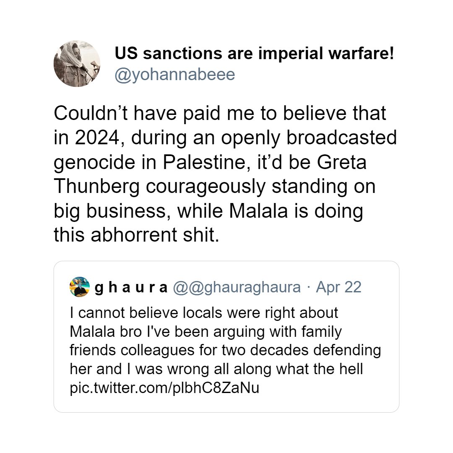Image resolution: width=453 pixels, height=453 pixels.
Task: Open the 'g h a u r a' display name
Action: point(131,287)
